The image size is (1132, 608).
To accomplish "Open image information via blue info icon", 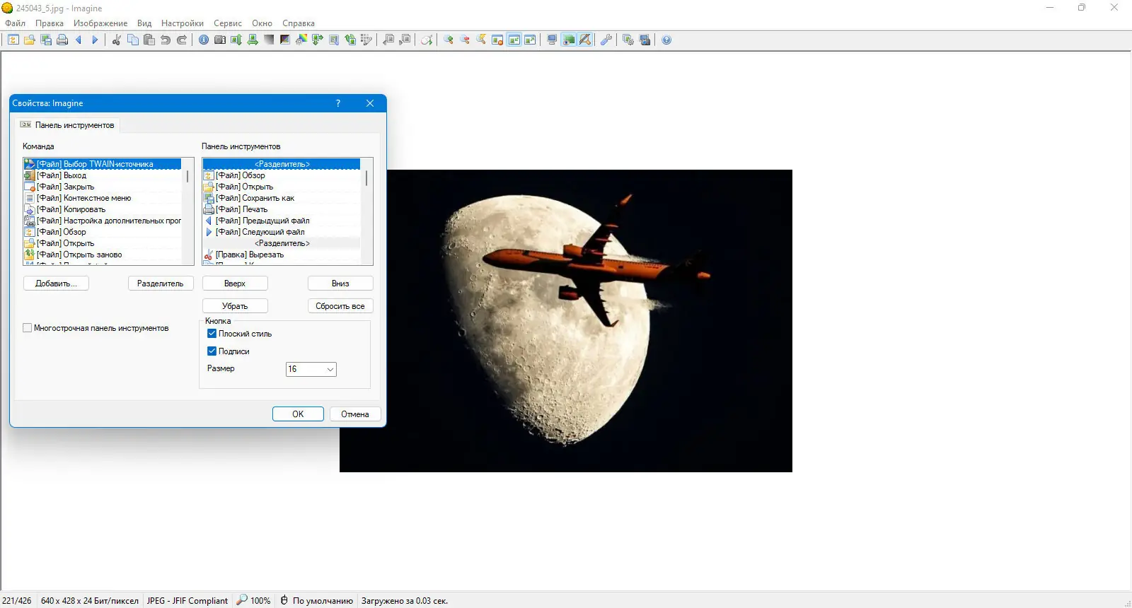I will [204, 40].
